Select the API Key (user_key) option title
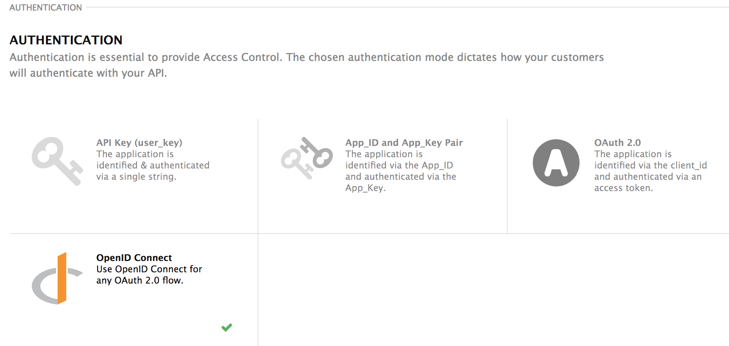This screenshot has width=729, height=346. click(x=139, y=143)
